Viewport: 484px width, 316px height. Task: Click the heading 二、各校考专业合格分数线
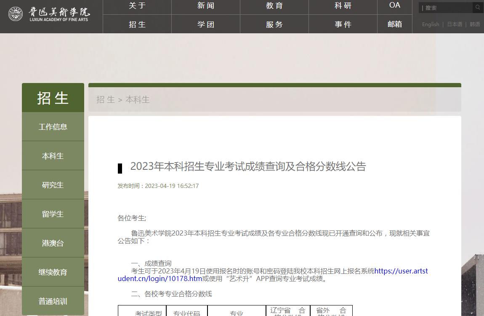click(x=172, y=294)
